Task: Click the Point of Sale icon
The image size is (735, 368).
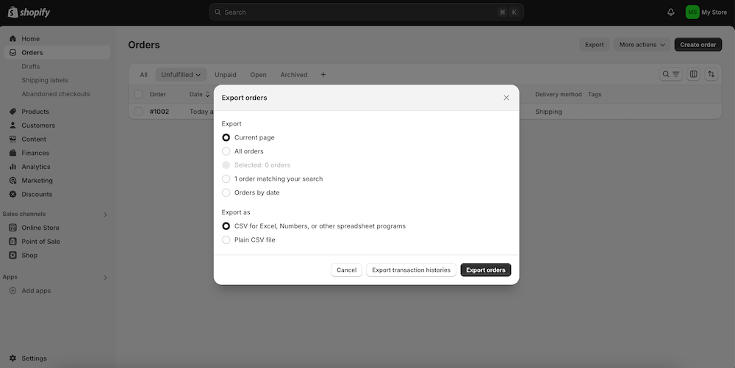Action: tap(12, 242)
